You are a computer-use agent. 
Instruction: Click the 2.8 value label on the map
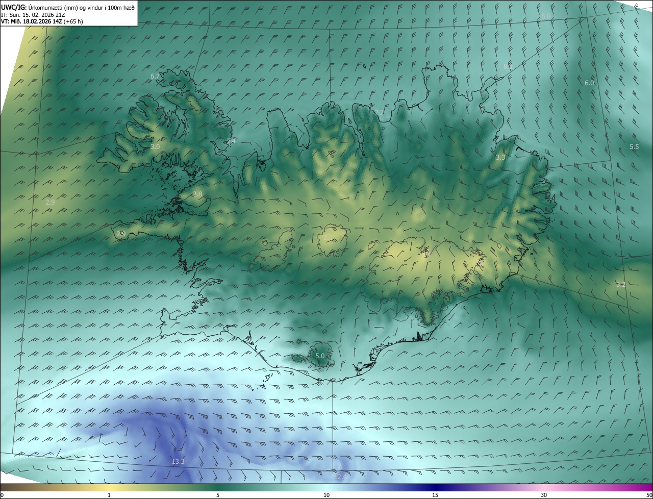(x=197, y=194)
